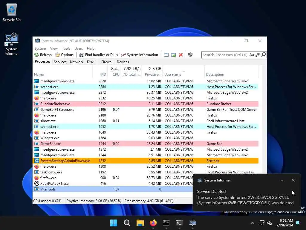The width and height of the screenshot is (306, 230).
Task: Focus the Search Processes input field
Action: click(225, 55)
